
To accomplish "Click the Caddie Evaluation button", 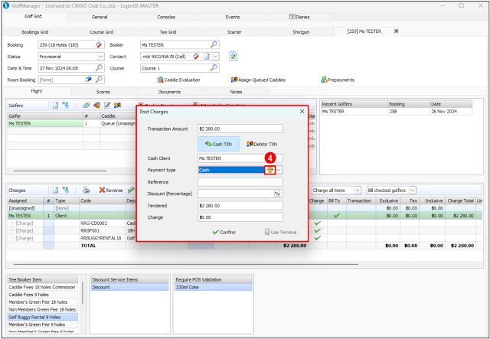I will pyautogui.click(x=178, y=80).
